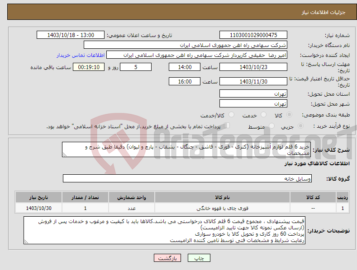Click the delivery city field تهران
The image size is (357, 270).
click(x=253, y=104)
